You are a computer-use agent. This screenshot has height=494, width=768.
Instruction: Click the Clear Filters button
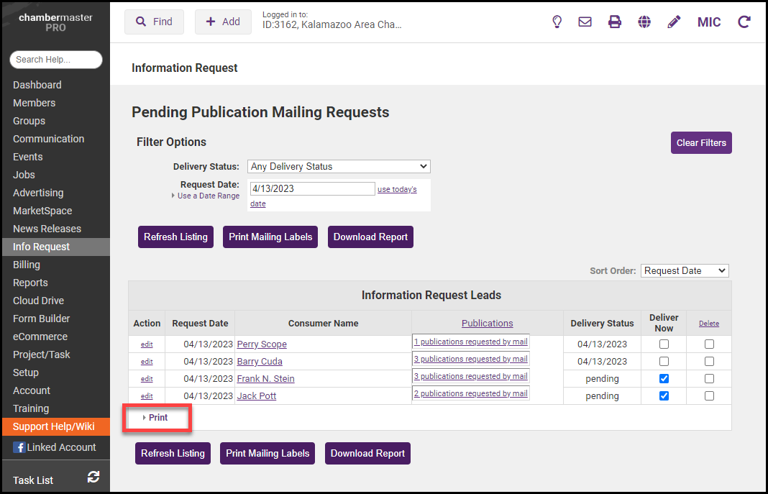pyautogui.click(x=701, y=142)
